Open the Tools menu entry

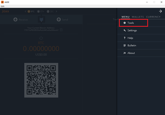(141, 23)
